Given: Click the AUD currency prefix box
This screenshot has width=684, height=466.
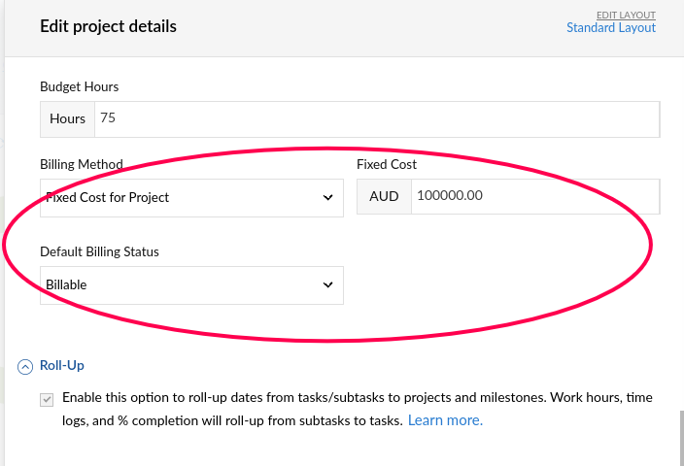Looking at the screenshot, I should tap(384, 196).
